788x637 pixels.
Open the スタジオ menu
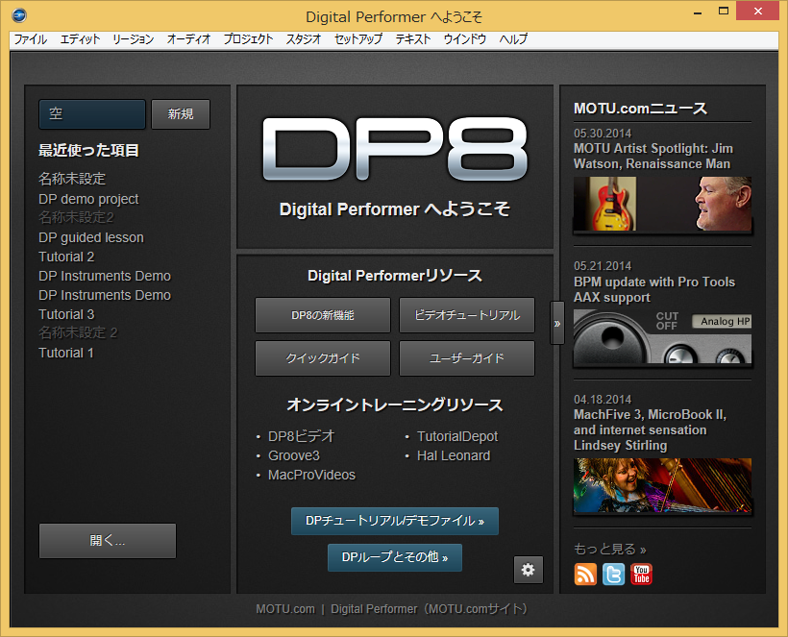point(304,39)
